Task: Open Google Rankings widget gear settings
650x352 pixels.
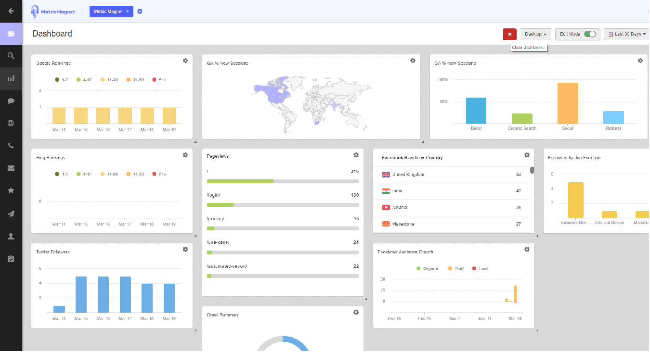Action: click(x=185, y=61)
